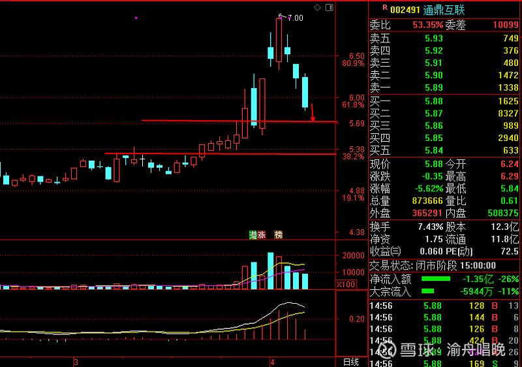Click the 股本 value 12.3亿

[505, 227]
